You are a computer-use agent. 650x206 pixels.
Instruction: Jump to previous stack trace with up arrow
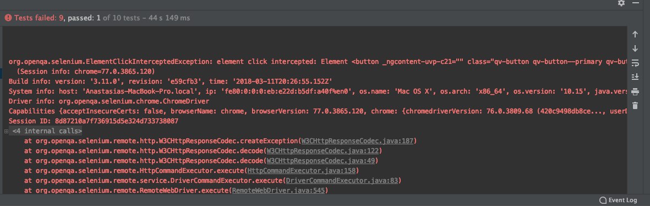pyautogui.click(x=635, y=34)
